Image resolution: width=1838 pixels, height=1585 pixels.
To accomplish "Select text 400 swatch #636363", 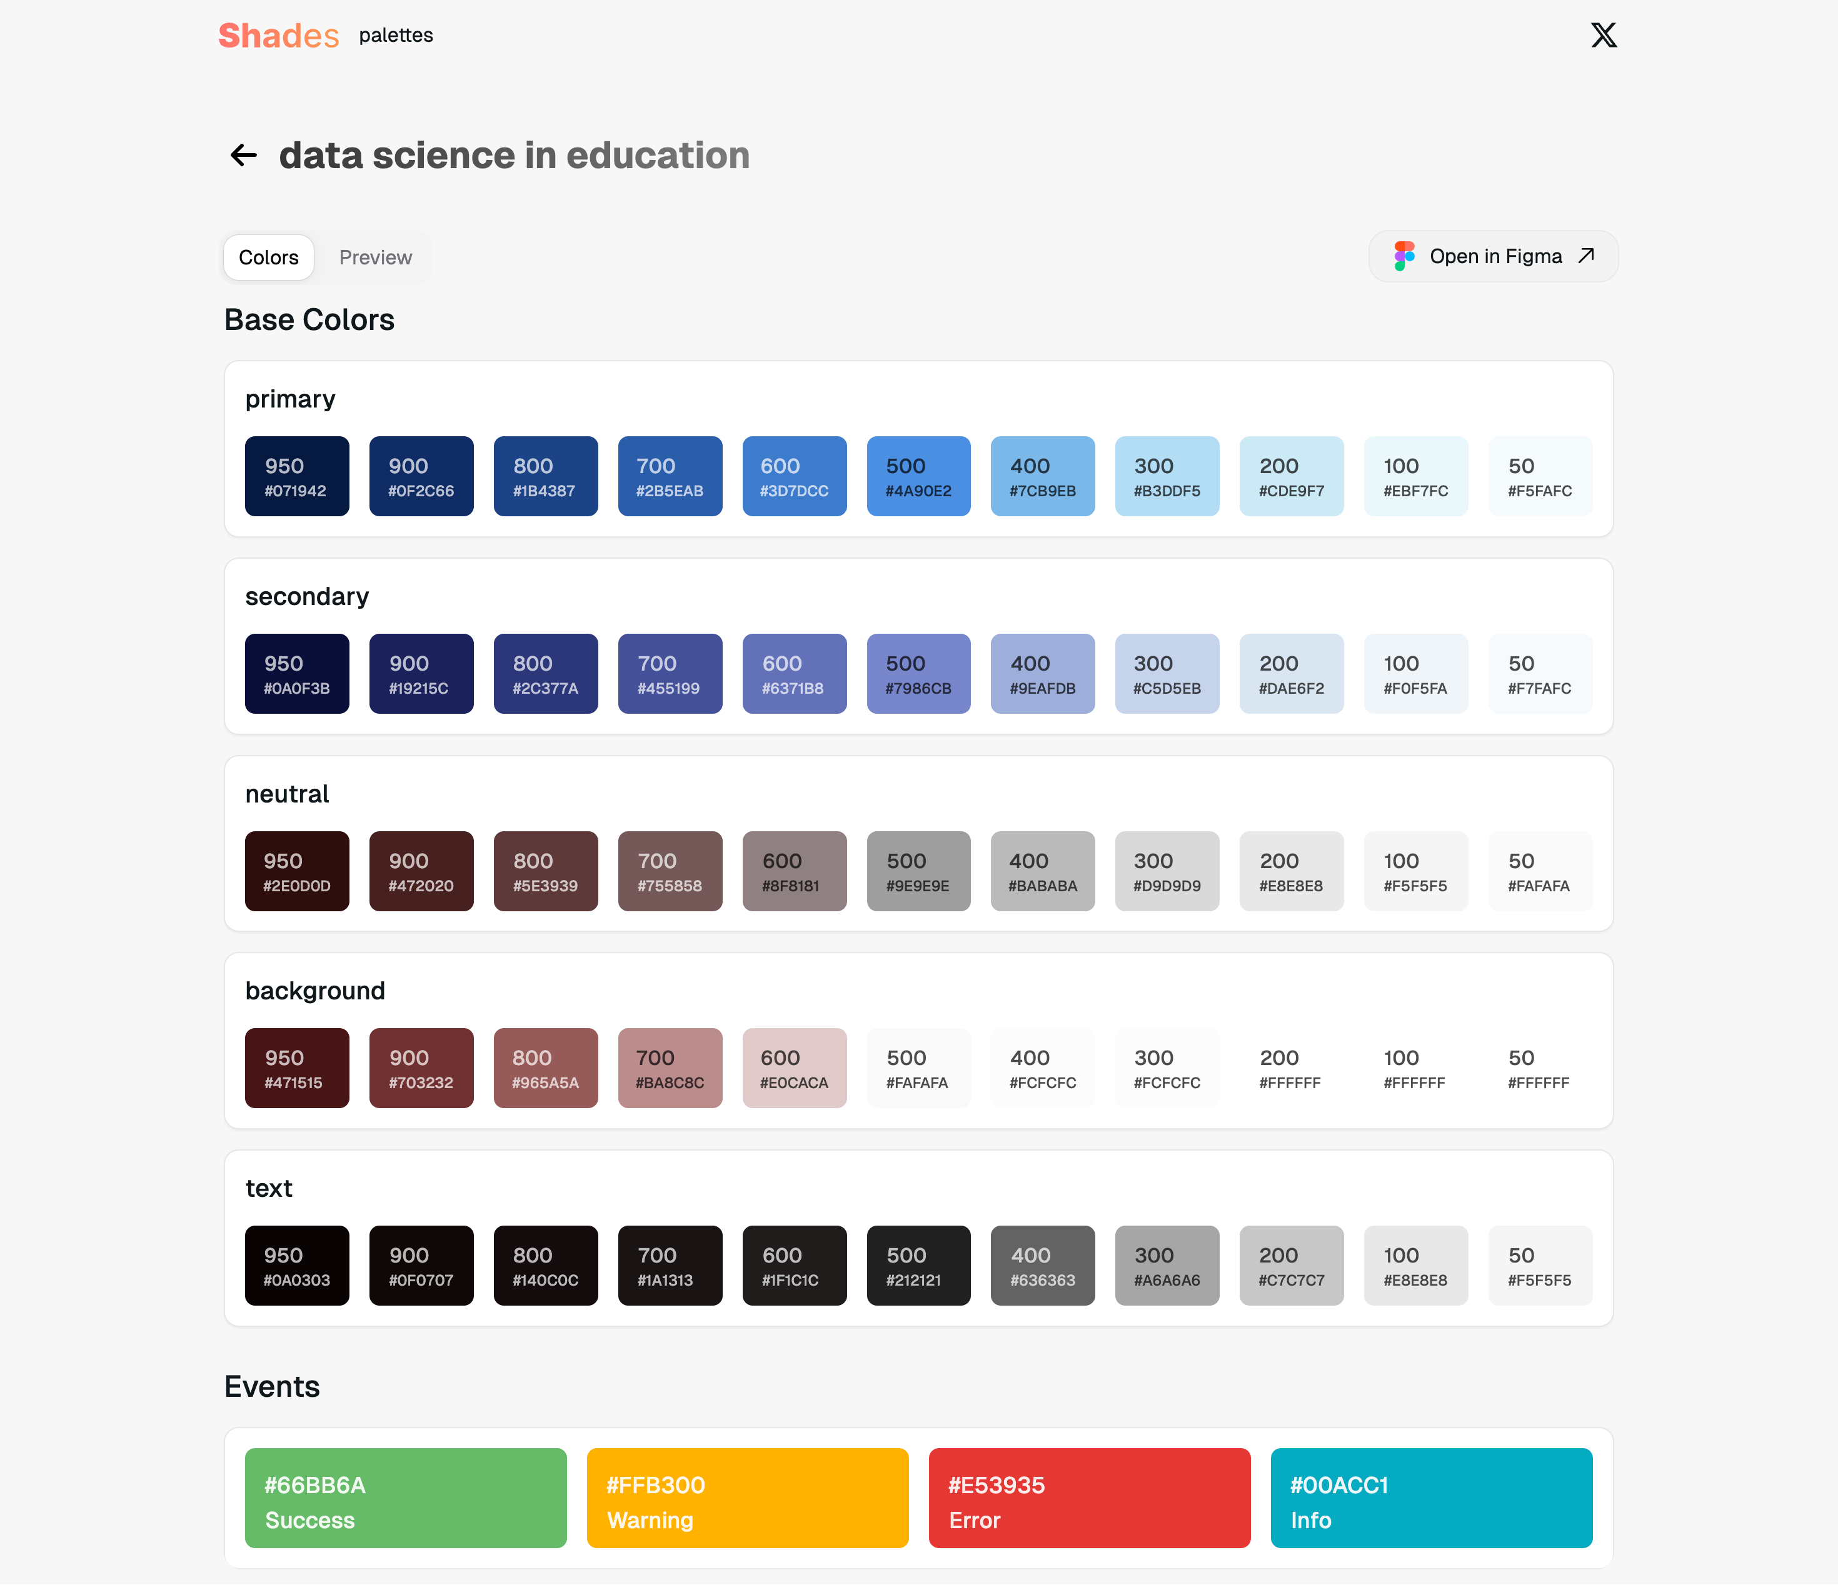I will pos(1042,1266).
